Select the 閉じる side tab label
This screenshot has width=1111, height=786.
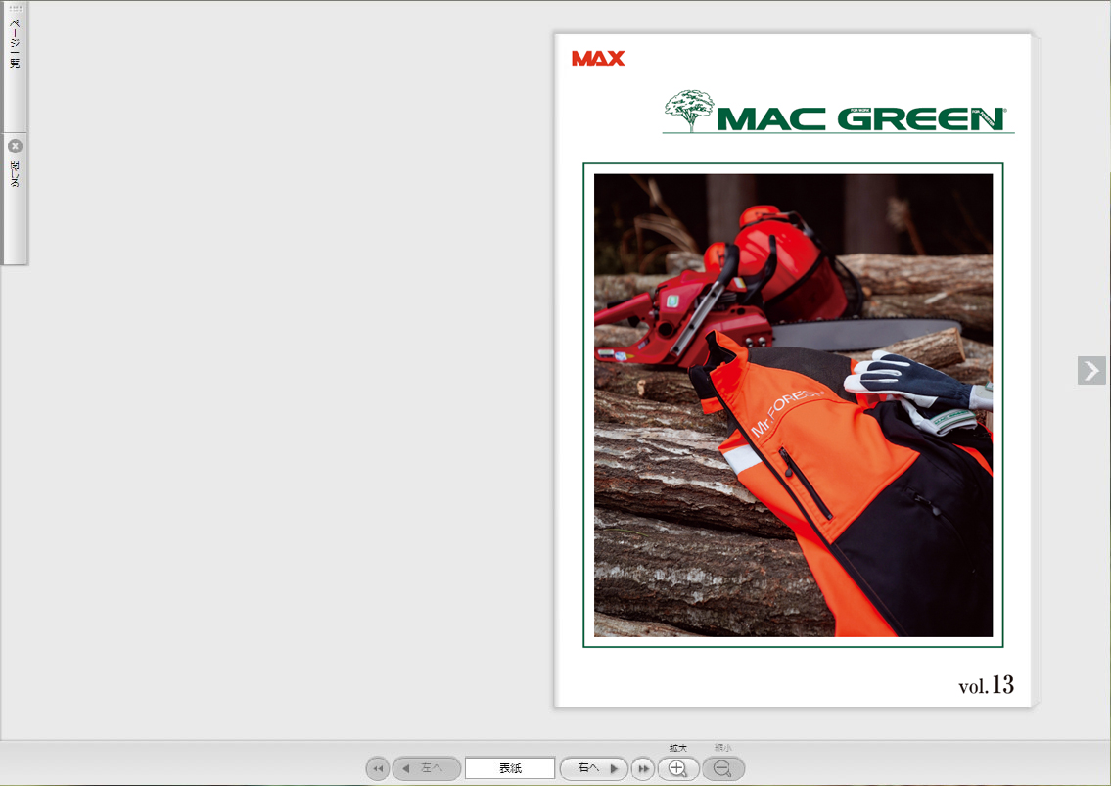(x=15, y=174)
